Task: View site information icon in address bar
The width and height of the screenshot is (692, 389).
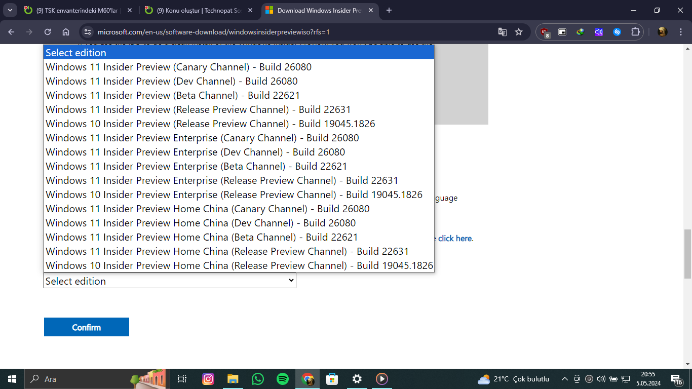Action: click(x=88, y=32)
